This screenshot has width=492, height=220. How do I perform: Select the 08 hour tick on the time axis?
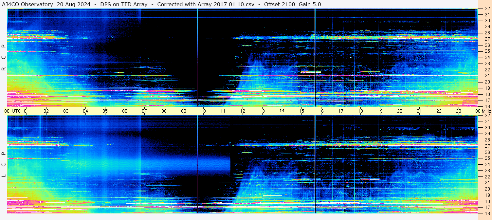[x=164, y=111]
